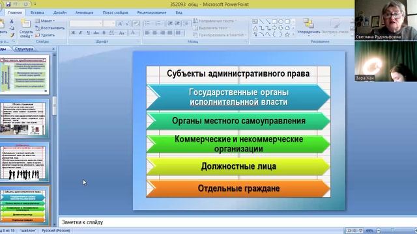The height and width of the screenshot is (234, 417).
Task: Open the character spacing AV dropdown
Action: point(112,32)
